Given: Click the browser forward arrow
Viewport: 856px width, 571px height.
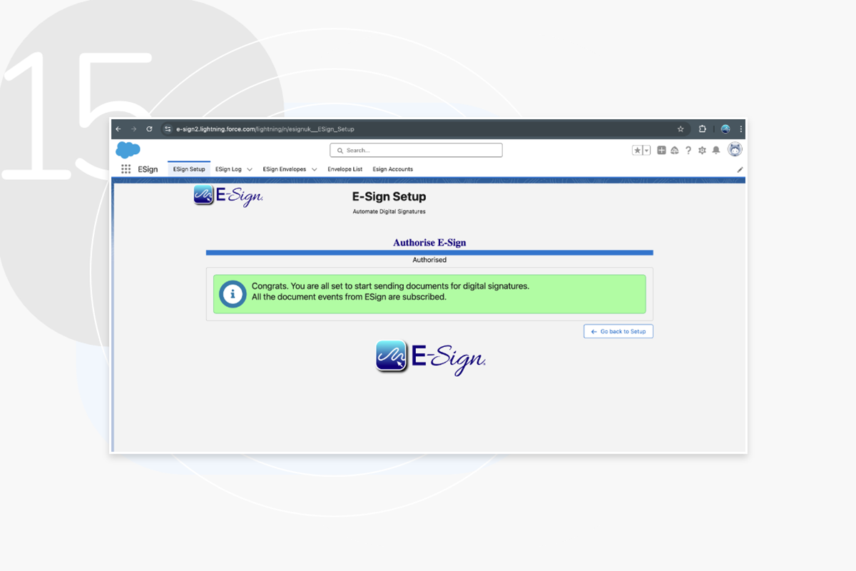Looking at the screenshot, I should (x=133, y=129).
